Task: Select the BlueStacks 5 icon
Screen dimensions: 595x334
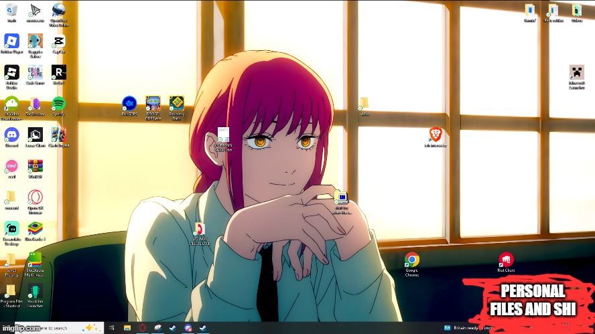Action: [x=36, y=231]
